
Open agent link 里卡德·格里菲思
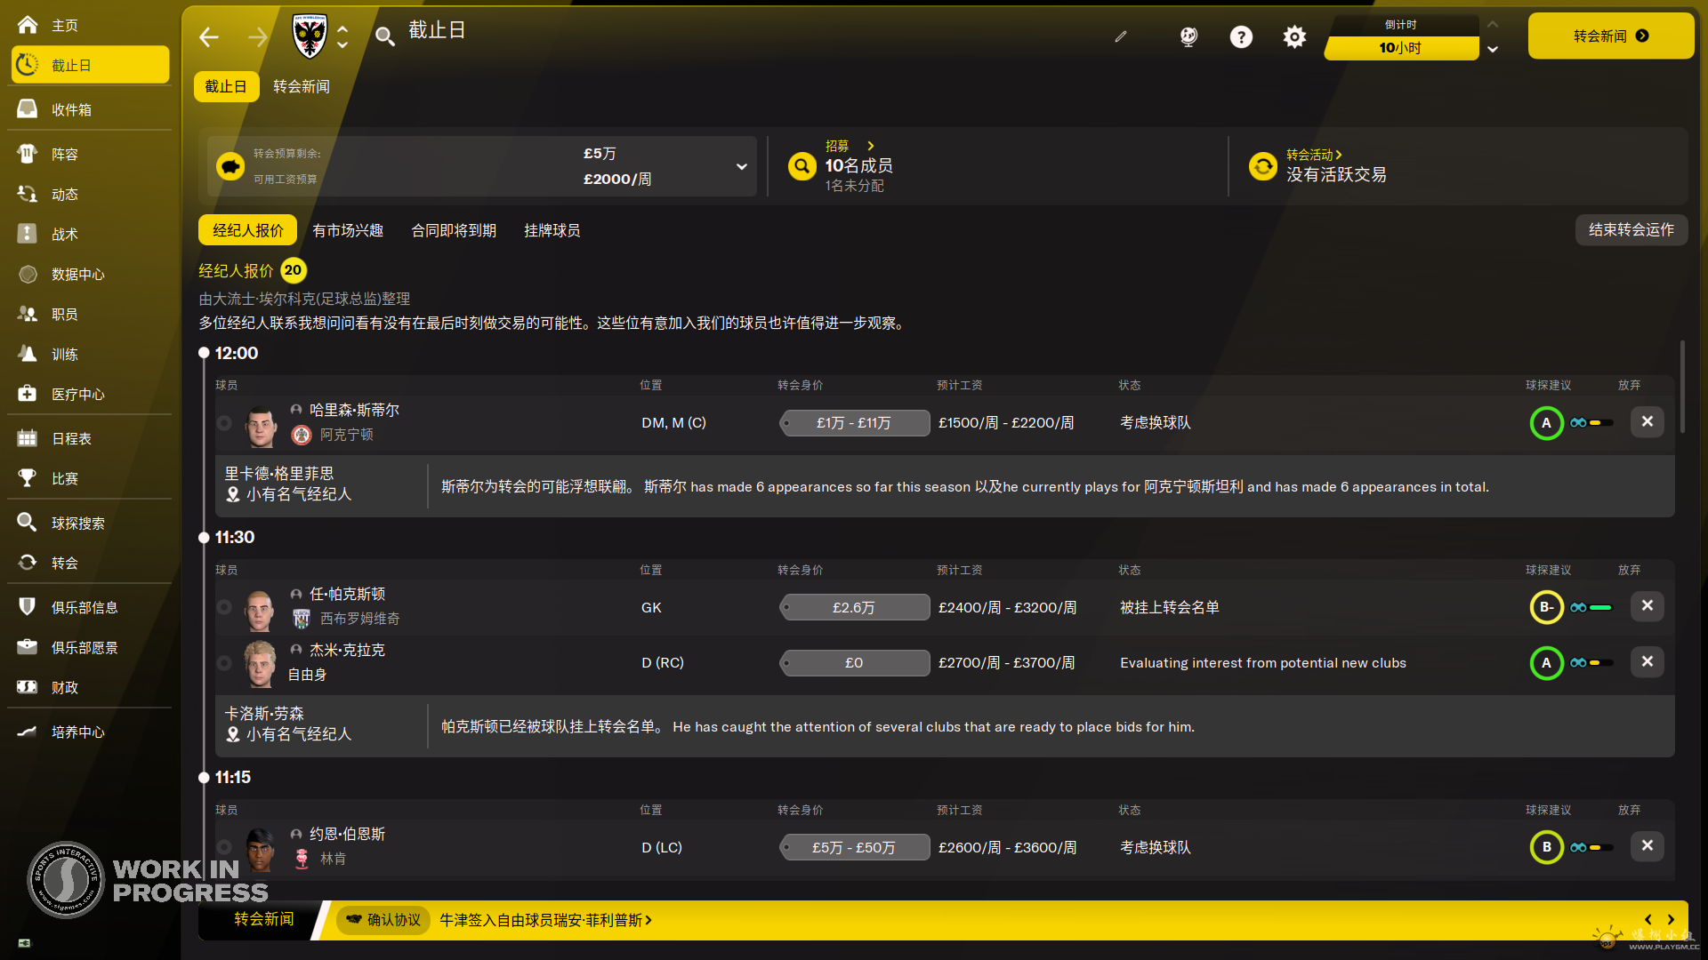(x=278, y=474)
